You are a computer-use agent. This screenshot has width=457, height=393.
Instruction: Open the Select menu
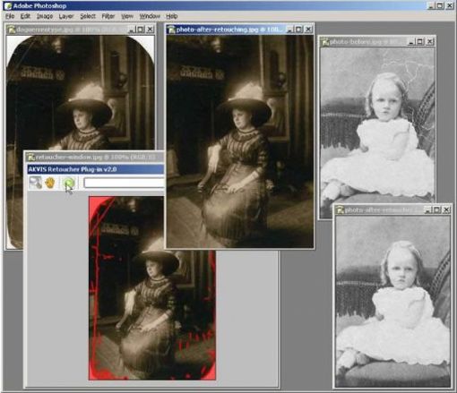pyautogui.click(x=88, y=16)
